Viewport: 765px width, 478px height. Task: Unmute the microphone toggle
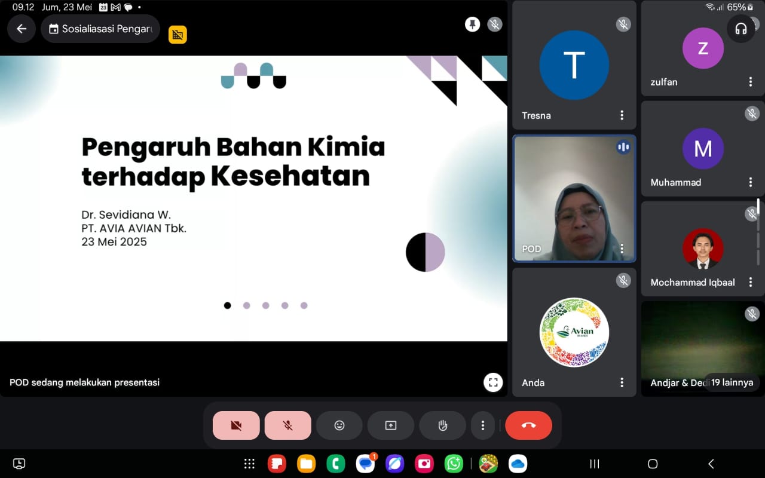pos(287,425)
